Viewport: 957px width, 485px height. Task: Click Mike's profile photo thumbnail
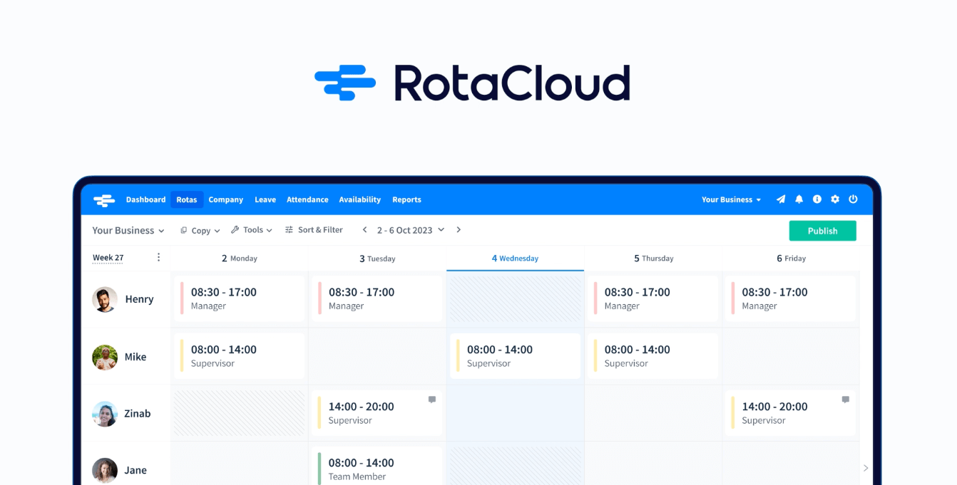tap(105, 357)
